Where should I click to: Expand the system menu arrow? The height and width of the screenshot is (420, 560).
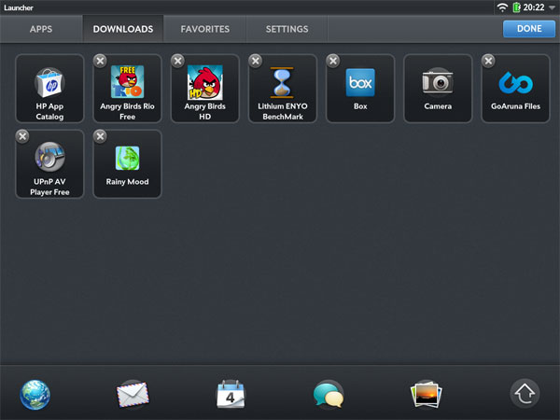pyautogui.click(x=552, y=7)
